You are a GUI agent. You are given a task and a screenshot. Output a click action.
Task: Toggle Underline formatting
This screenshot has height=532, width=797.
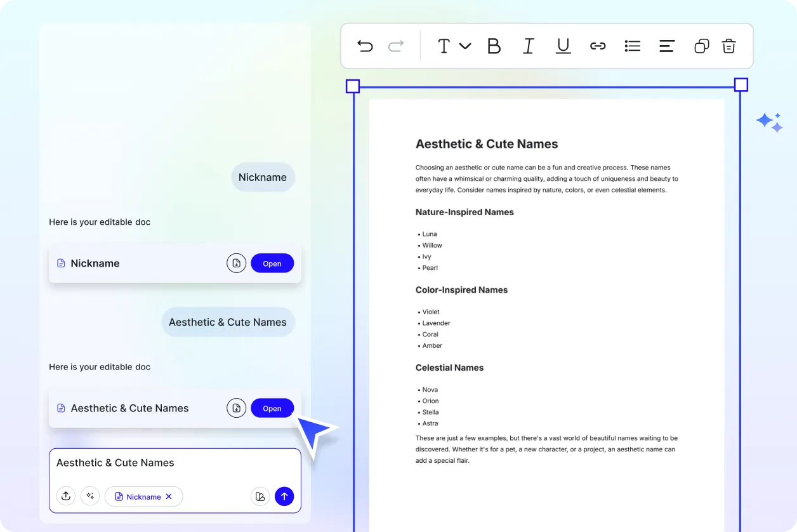[x=563, y=46]
